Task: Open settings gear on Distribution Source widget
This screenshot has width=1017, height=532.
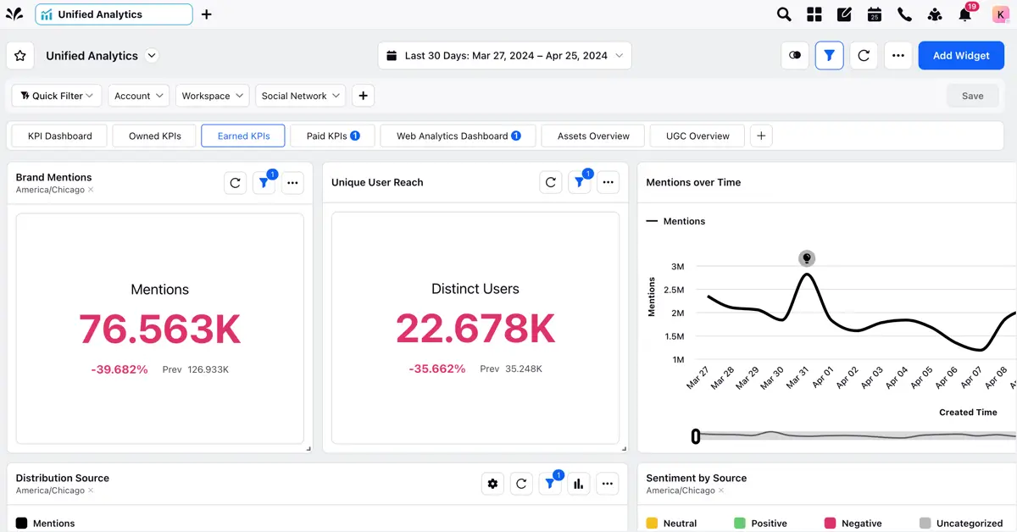Action: (x=492, y=483)
